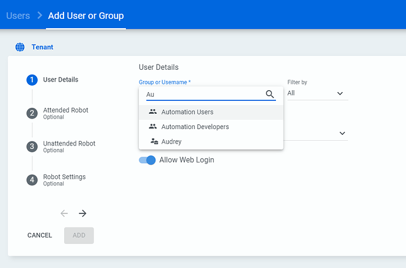This screenshot has width=406, height=268.
Task: Jump to Attended Robot step
Action: click(x=65, y=110)
